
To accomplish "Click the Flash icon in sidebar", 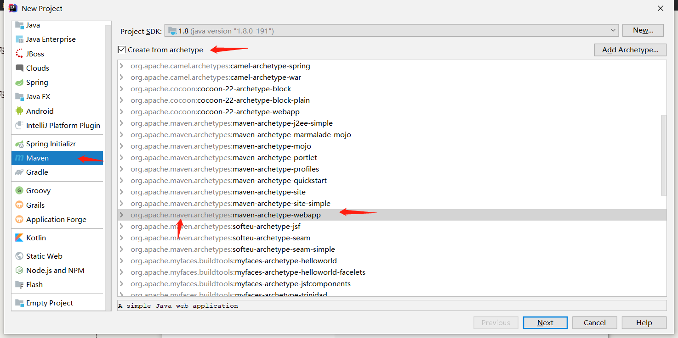I will [x=19, y=285].
